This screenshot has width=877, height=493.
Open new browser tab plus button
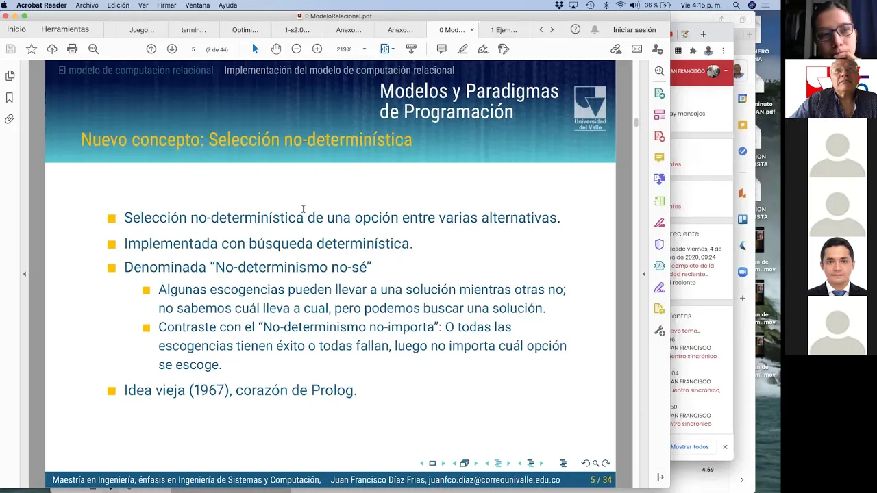pyautogui.click(x=703, y=34)
